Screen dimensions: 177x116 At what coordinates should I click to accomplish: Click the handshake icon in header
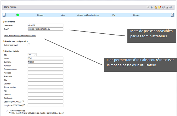171,7
